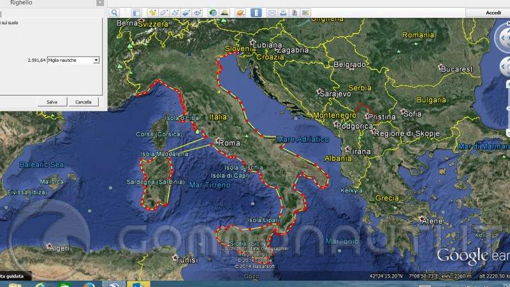The width and height of the screenshot is (510, 287).
Task: Click the Slovenia country label
Action: pyautogui.click(x=240, y=48)
